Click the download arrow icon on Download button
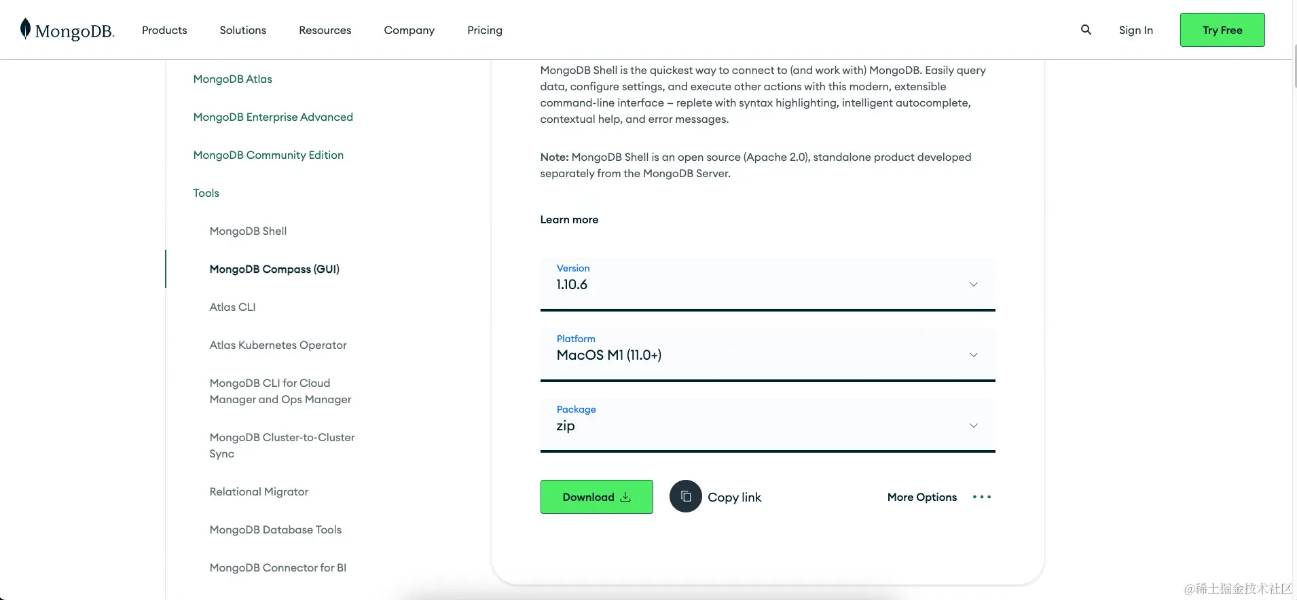 [x=625, y=497]
